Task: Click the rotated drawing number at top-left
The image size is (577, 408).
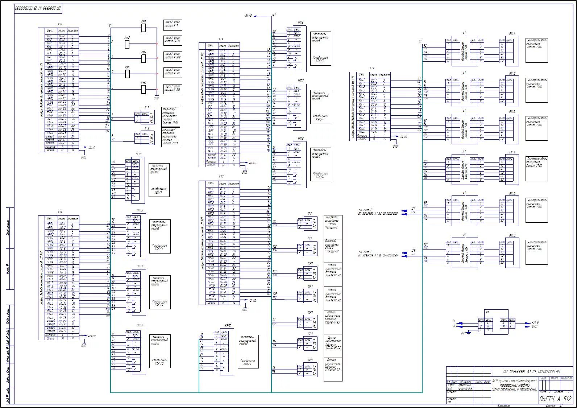Action: 38,8
